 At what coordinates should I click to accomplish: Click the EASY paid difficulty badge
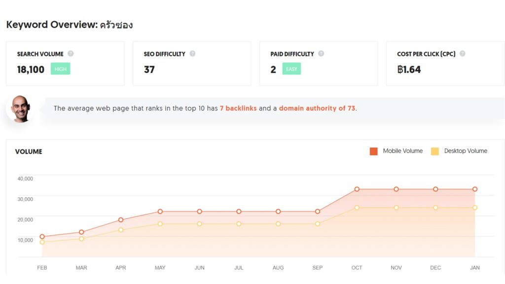(291, 69)
